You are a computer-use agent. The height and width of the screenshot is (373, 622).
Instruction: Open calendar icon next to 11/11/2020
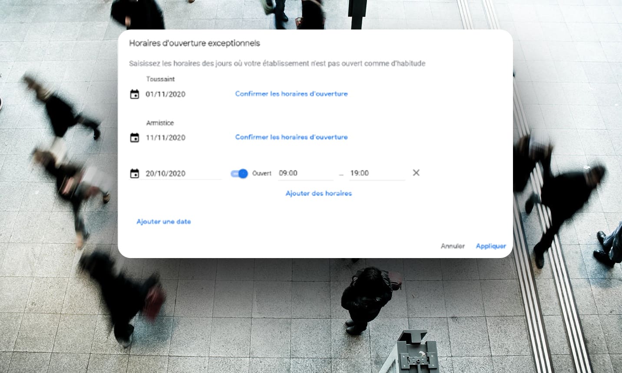(135, 137)
